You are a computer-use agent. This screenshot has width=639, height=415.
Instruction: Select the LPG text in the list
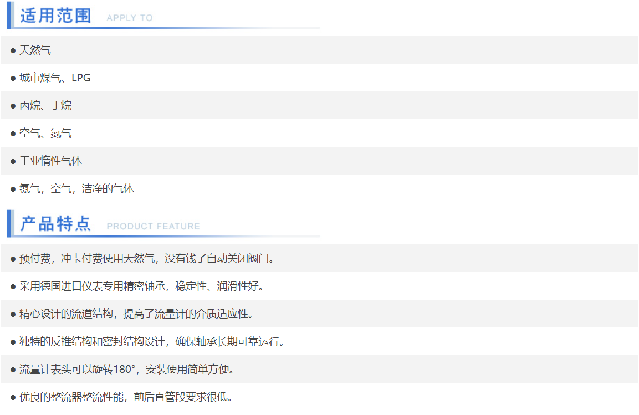[x=81, y=78]
